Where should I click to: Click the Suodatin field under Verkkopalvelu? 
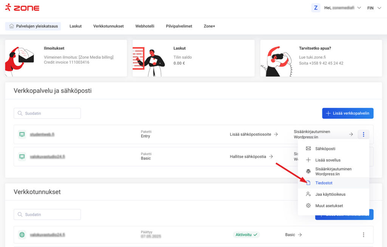(47, 114)
